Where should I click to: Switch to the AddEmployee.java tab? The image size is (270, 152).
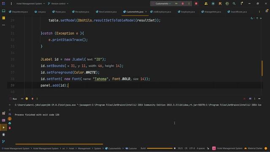point(160,12)
